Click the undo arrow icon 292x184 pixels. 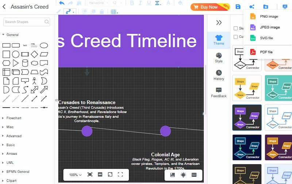pyautogui.click(x=62, y=3)
